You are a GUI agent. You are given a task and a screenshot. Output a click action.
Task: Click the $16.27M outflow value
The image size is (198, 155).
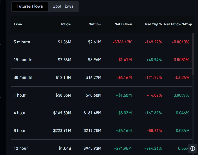94,77
